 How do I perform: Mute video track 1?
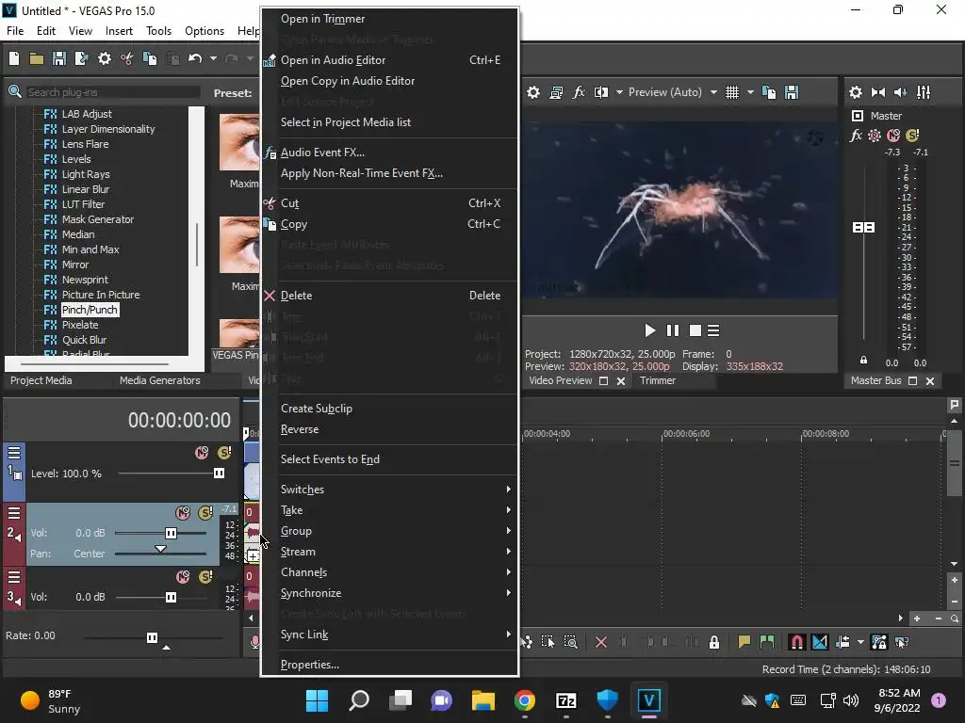(x=202, y=453)
